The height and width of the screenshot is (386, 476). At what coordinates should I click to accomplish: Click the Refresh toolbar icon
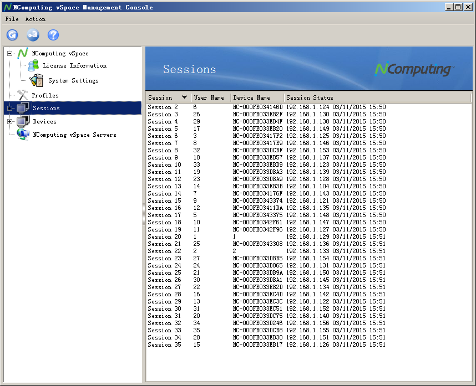tap(12, 35)
